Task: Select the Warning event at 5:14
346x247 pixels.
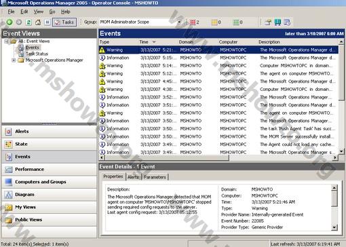Action: pyautogui.click(x=218, y=66)
